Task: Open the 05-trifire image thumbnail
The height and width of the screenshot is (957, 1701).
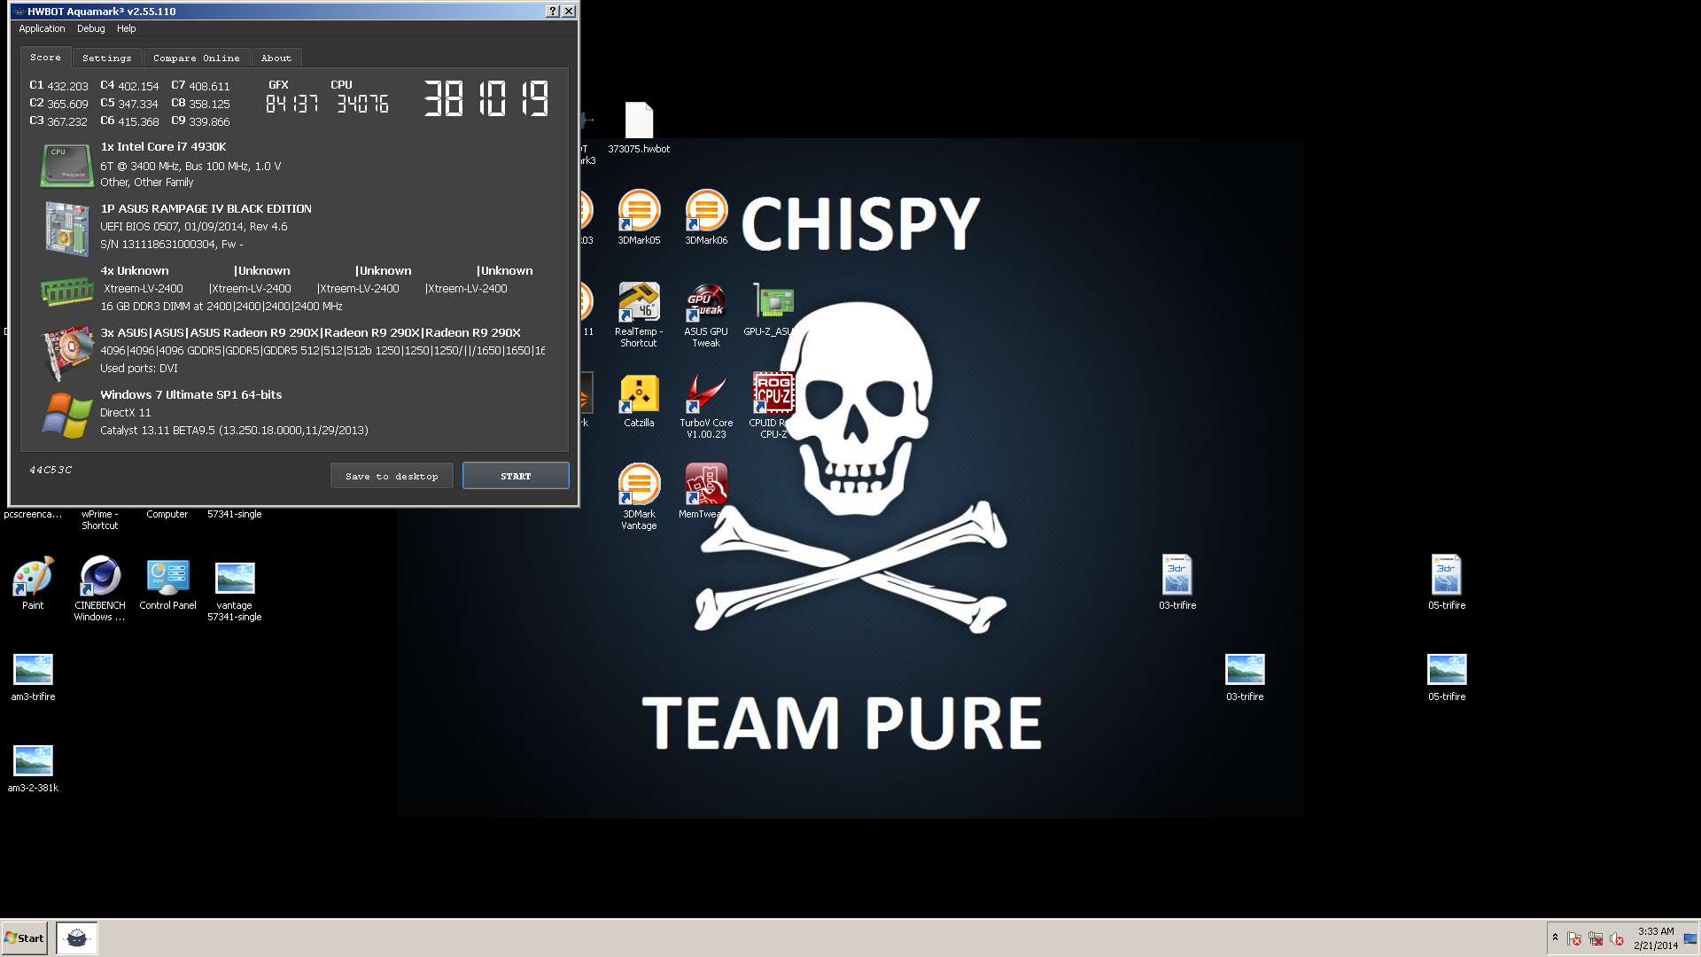Action: coord(1447,677)
